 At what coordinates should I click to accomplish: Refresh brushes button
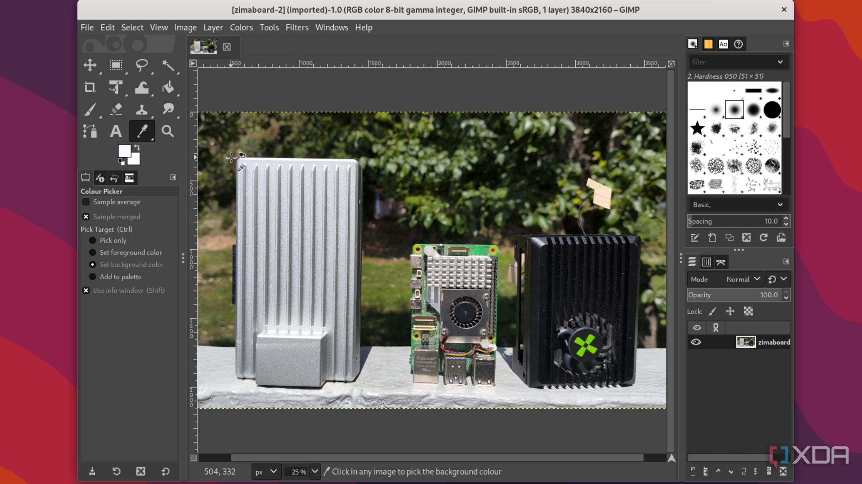763,237
